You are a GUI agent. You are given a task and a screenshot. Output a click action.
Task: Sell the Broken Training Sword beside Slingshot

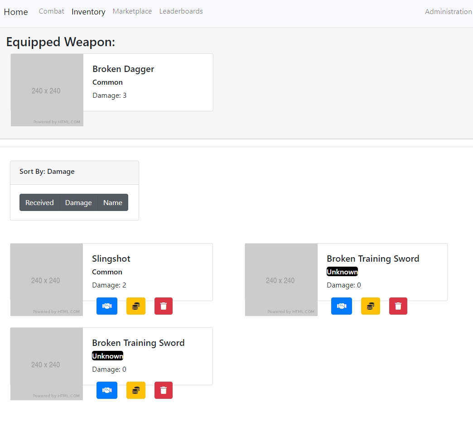pyautogui.click(x=371, y=306)
